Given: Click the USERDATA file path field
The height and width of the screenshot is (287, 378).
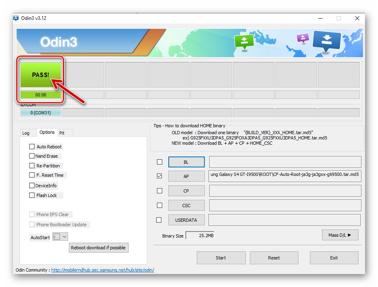Looking at the screenshot, I should coord(285,220).
